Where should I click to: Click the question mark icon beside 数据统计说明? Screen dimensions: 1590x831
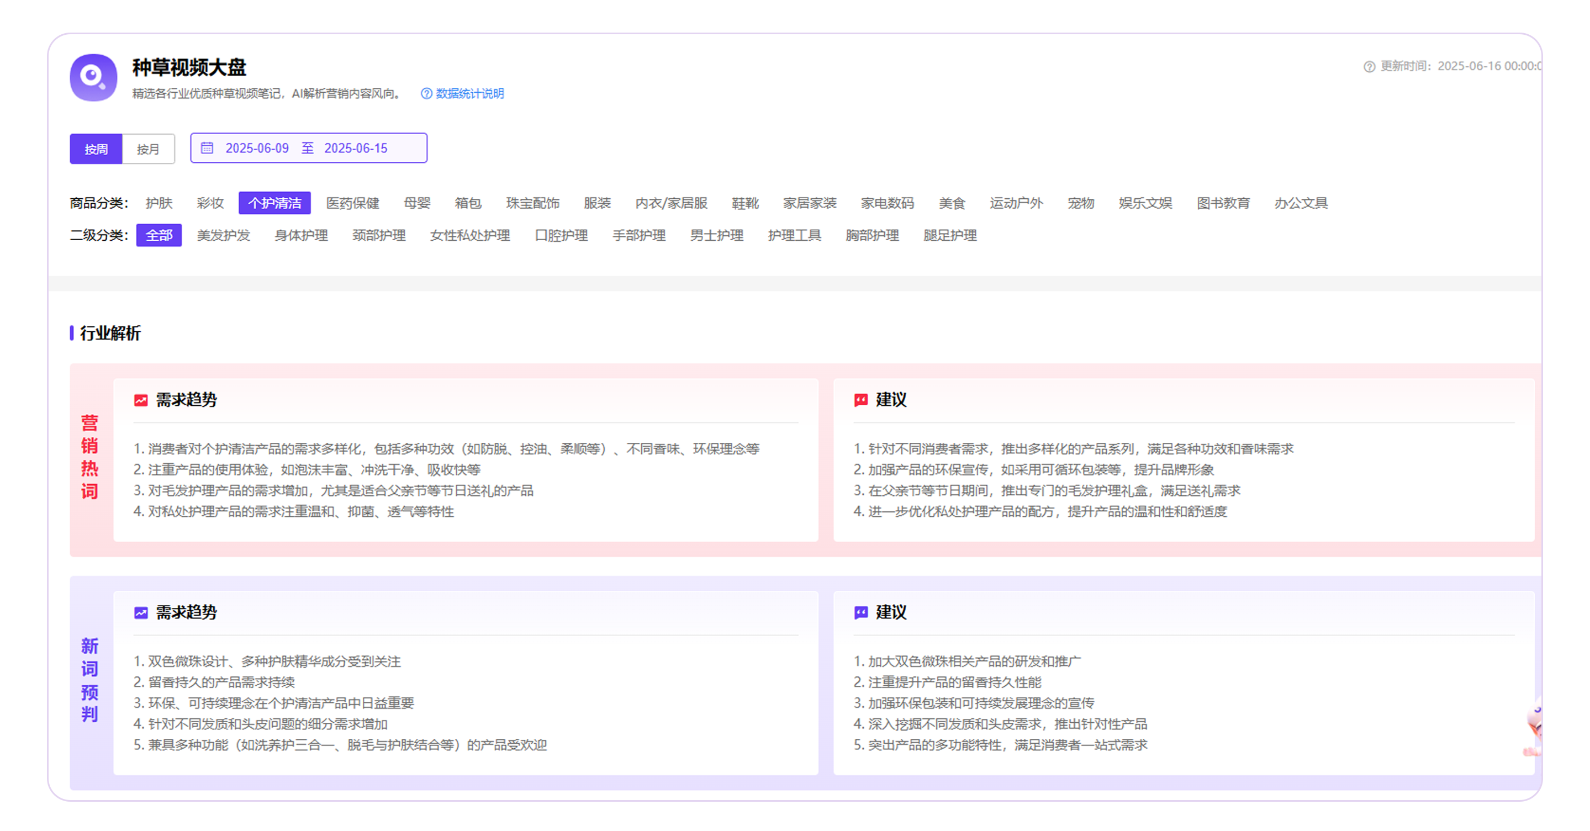[x=426, y=94]
